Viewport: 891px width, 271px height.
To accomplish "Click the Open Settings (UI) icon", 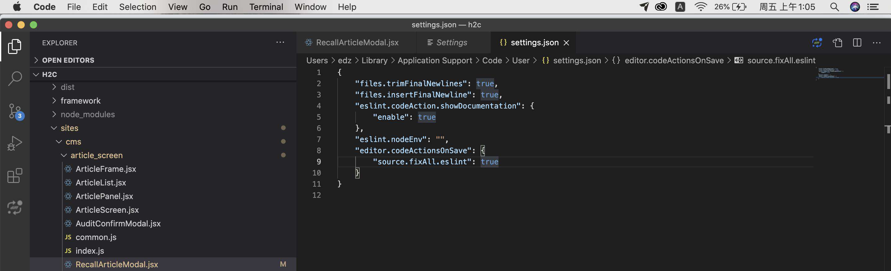I will 837,42.
